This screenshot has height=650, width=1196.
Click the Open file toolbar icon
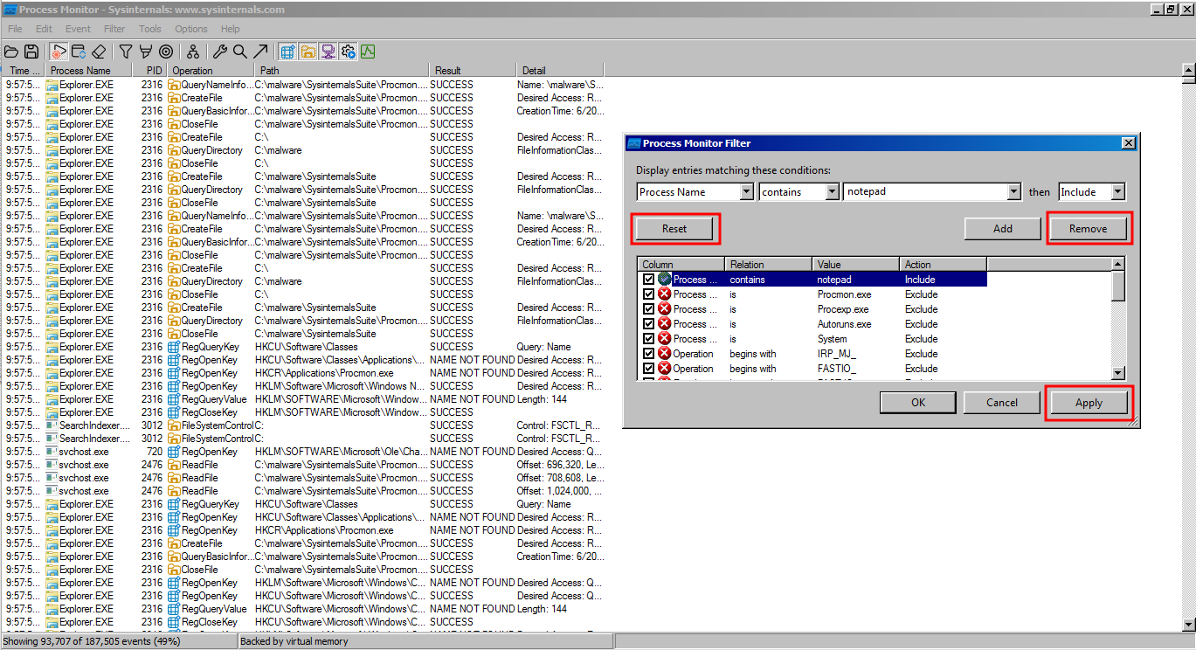[x=12, y=52]
